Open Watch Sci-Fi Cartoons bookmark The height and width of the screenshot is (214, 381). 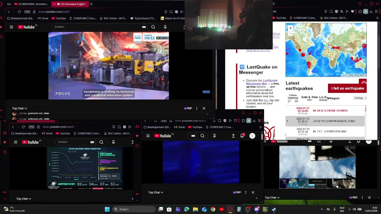[173, 18]
